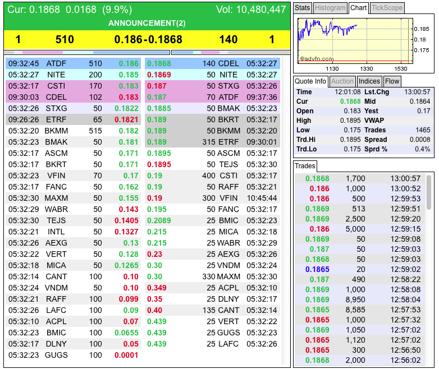Image resolution: width=439 pixels, height=369 pixels.
Task: Open the ANNOUNCEMENT(2) link
Action: tap(147, 23)
